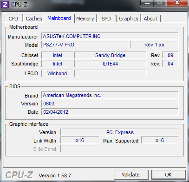The image size is (189, 182).
Task: Click the Version 1.58.7 label
Action: click(55, 175)
